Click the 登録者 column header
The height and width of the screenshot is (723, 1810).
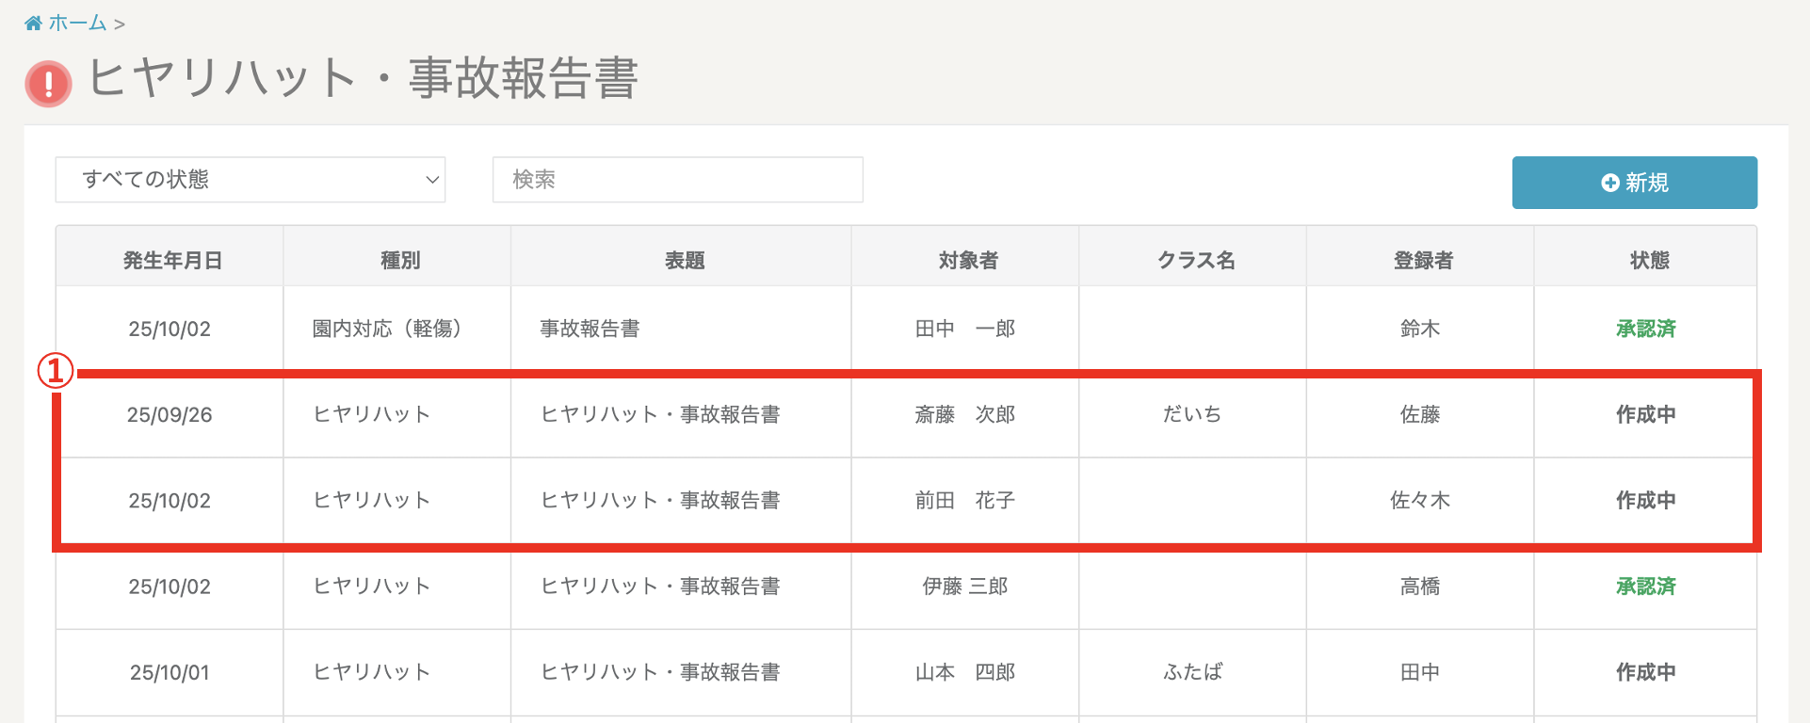point(1422,261)
